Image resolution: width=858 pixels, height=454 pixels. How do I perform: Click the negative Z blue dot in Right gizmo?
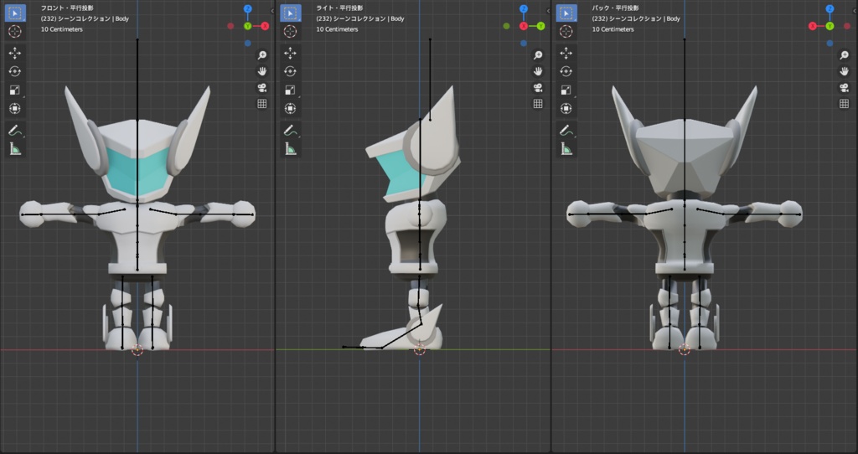pyautogui.click(x=524, y=43)
